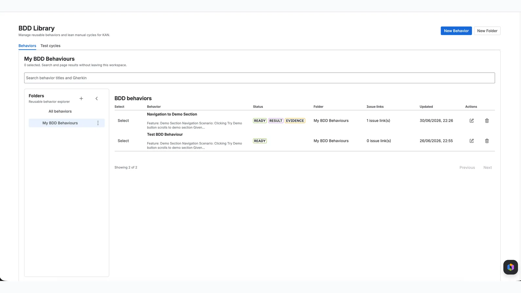Screen dimensions: 521x293
Task: Open the Test BDD Behaviour title
Action: (x=165, y=134)
